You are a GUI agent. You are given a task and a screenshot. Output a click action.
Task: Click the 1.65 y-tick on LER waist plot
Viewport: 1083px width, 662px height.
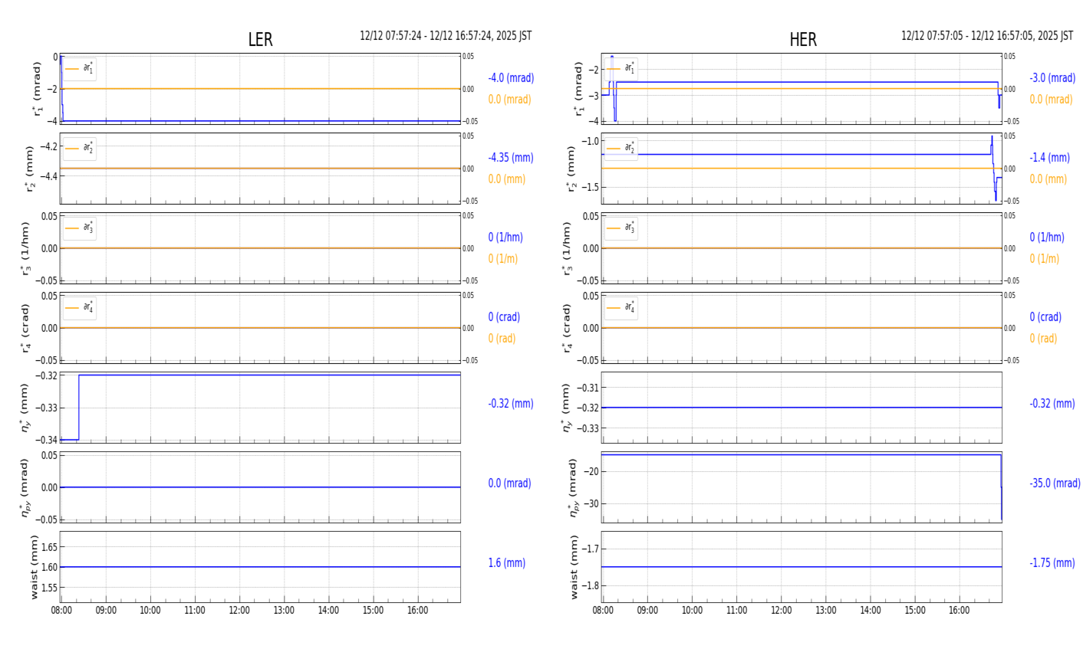[48, 547]
